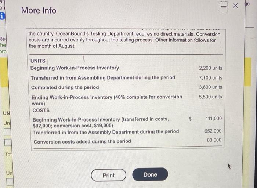257x188 pixels.
Task: Click the UNITS section heading
Action: [38, 61]
